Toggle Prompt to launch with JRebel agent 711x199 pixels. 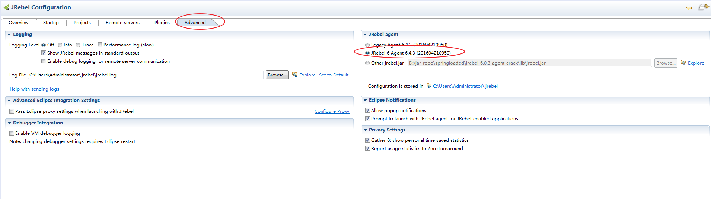pyautogui.click(x=367, y=119)
